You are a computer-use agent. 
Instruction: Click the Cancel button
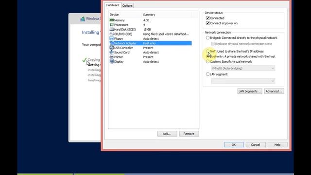click(256, 145)
